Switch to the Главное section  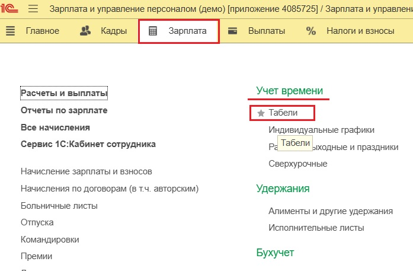[43, 31]
